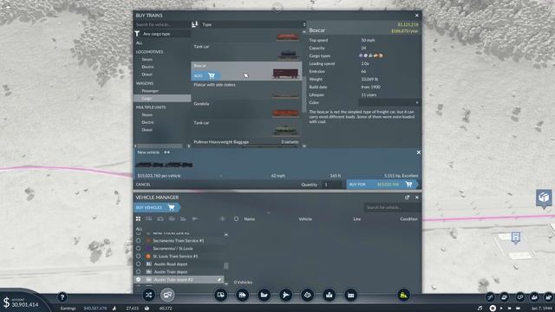Toggle the eye visibility icon in Vehicle Manager

222,219
